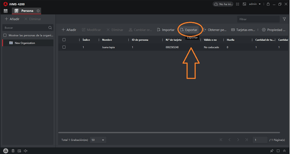
Task: Expand the 50 records per page dropdown
Action: tap(98, 140)
